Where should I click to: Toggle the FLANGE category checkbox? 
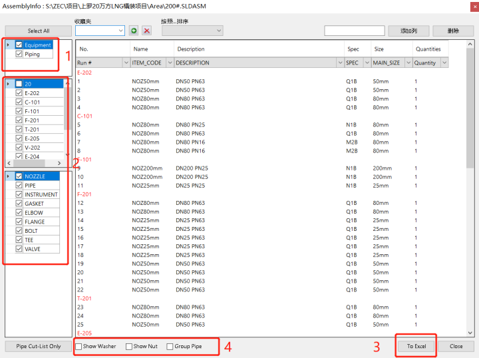19,222
